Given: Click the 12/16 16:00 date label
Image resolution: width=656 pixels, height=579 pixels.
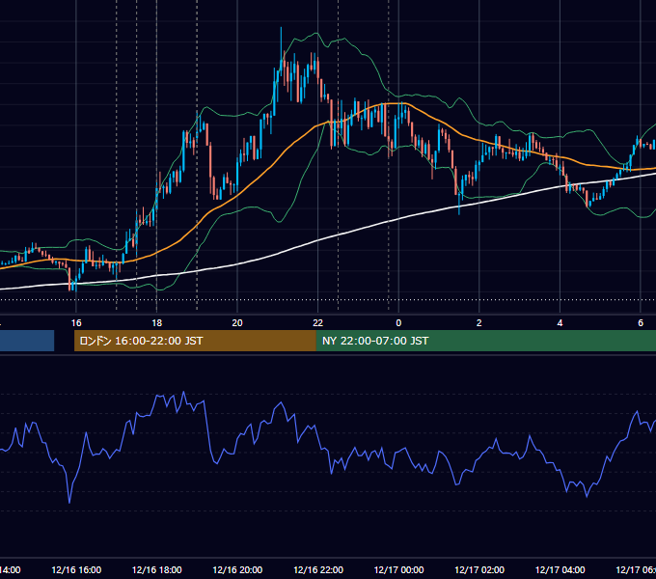Looking at the screenshot, I should 76,569.
